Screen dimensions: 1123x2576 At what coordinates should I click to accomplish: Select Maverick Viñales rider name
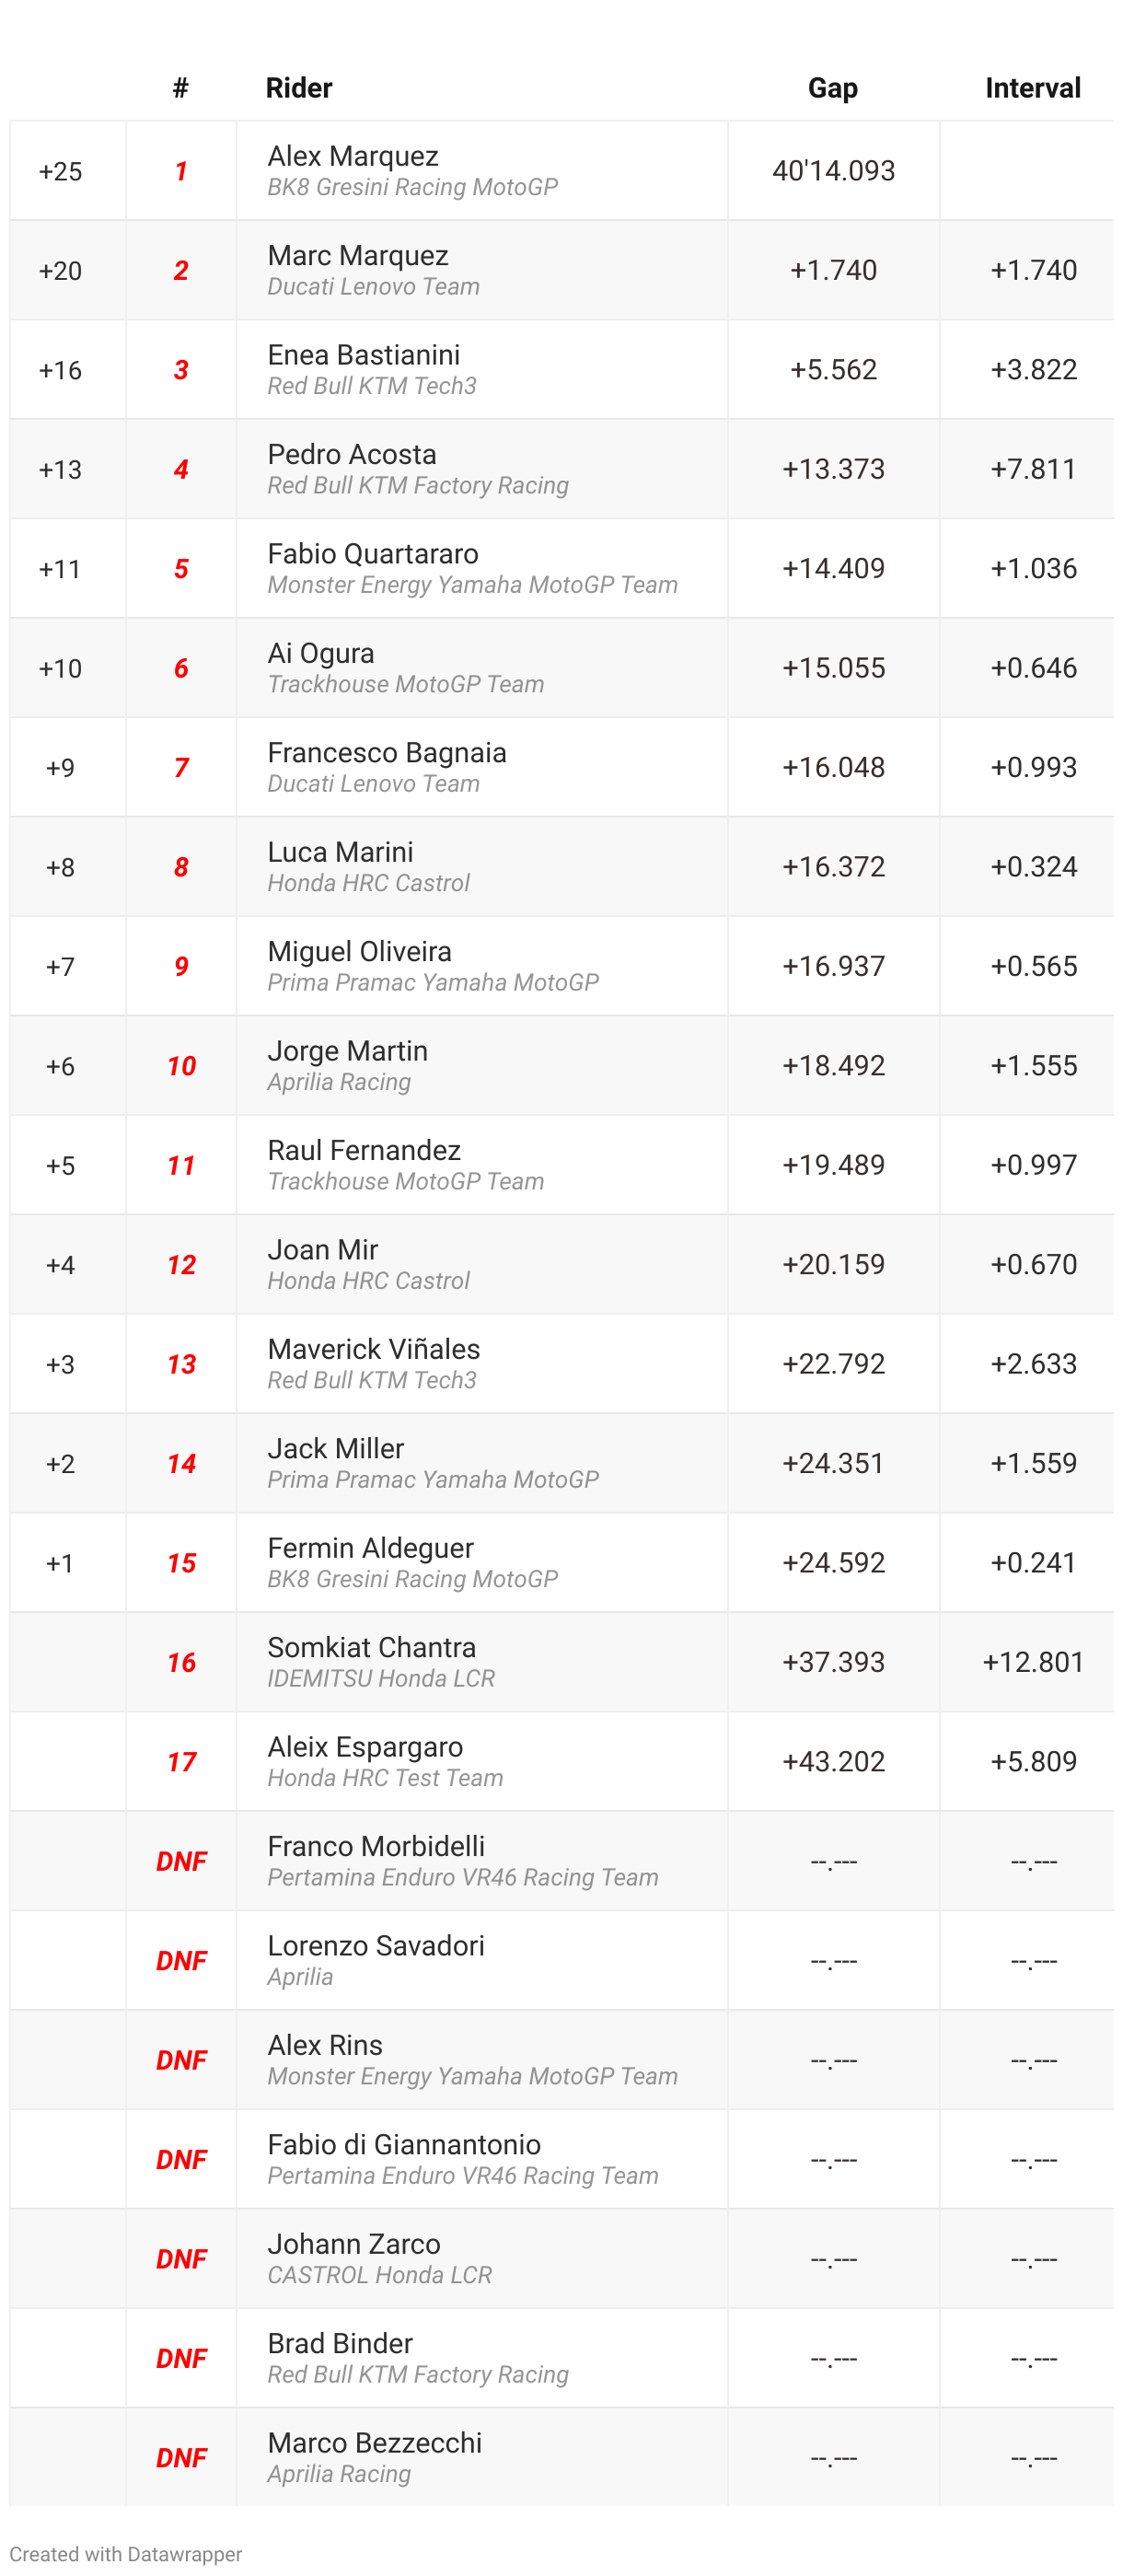373,1349
